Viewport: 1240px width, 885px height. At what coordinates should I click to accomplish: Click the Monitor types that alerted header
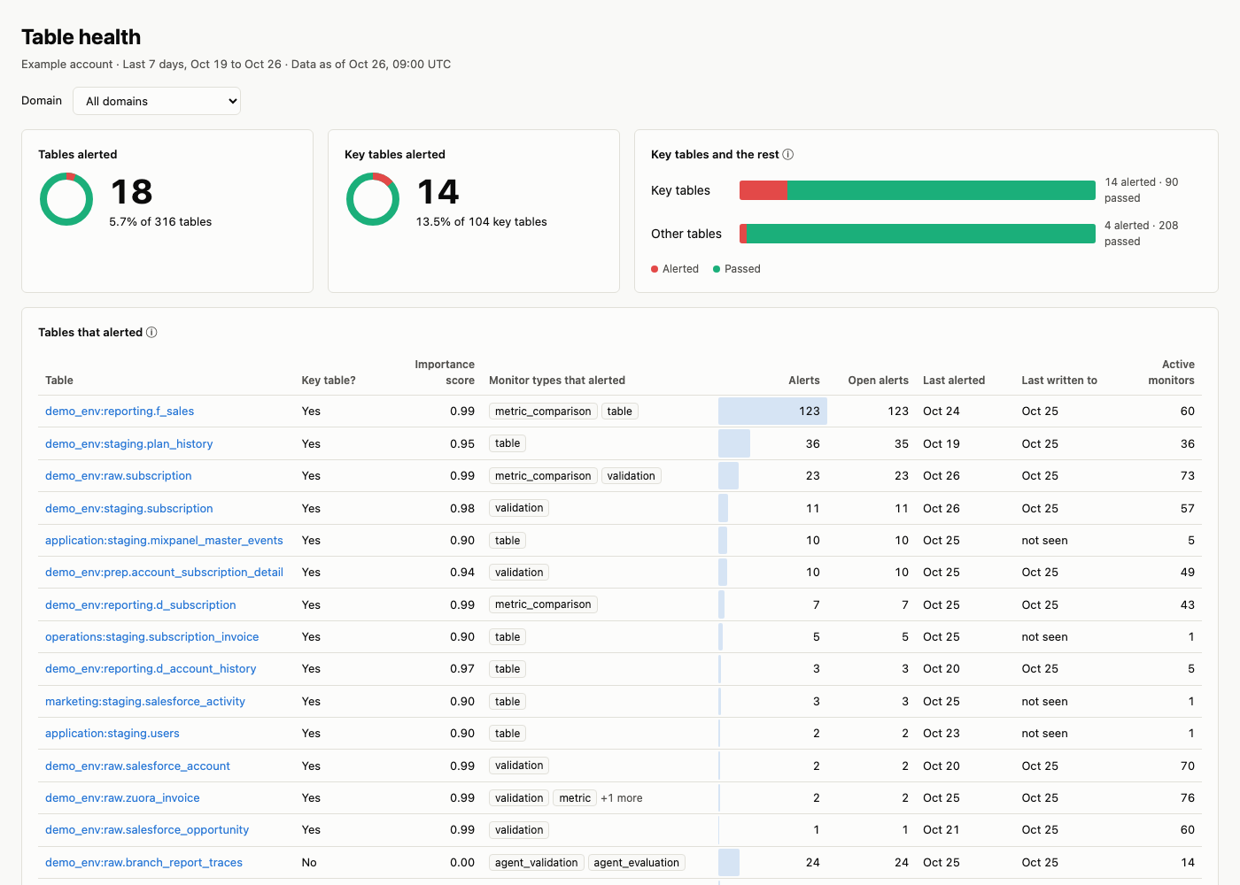tap(557, 381)
